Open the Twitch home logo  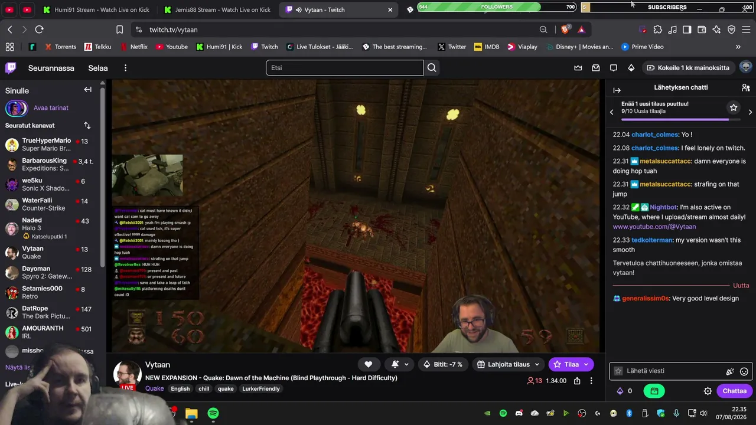coord(11,68)
